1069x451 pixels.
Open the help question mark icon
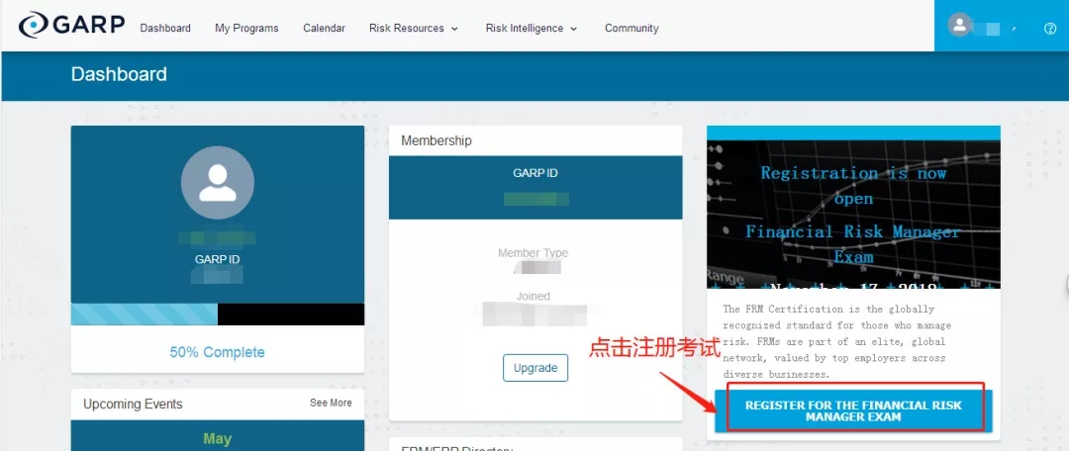[x=1050, y=29]
